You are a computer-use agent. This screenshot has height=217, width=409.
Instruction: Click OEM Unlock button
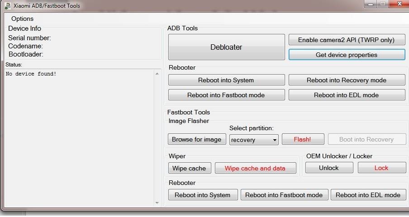[x=329, y=168]
